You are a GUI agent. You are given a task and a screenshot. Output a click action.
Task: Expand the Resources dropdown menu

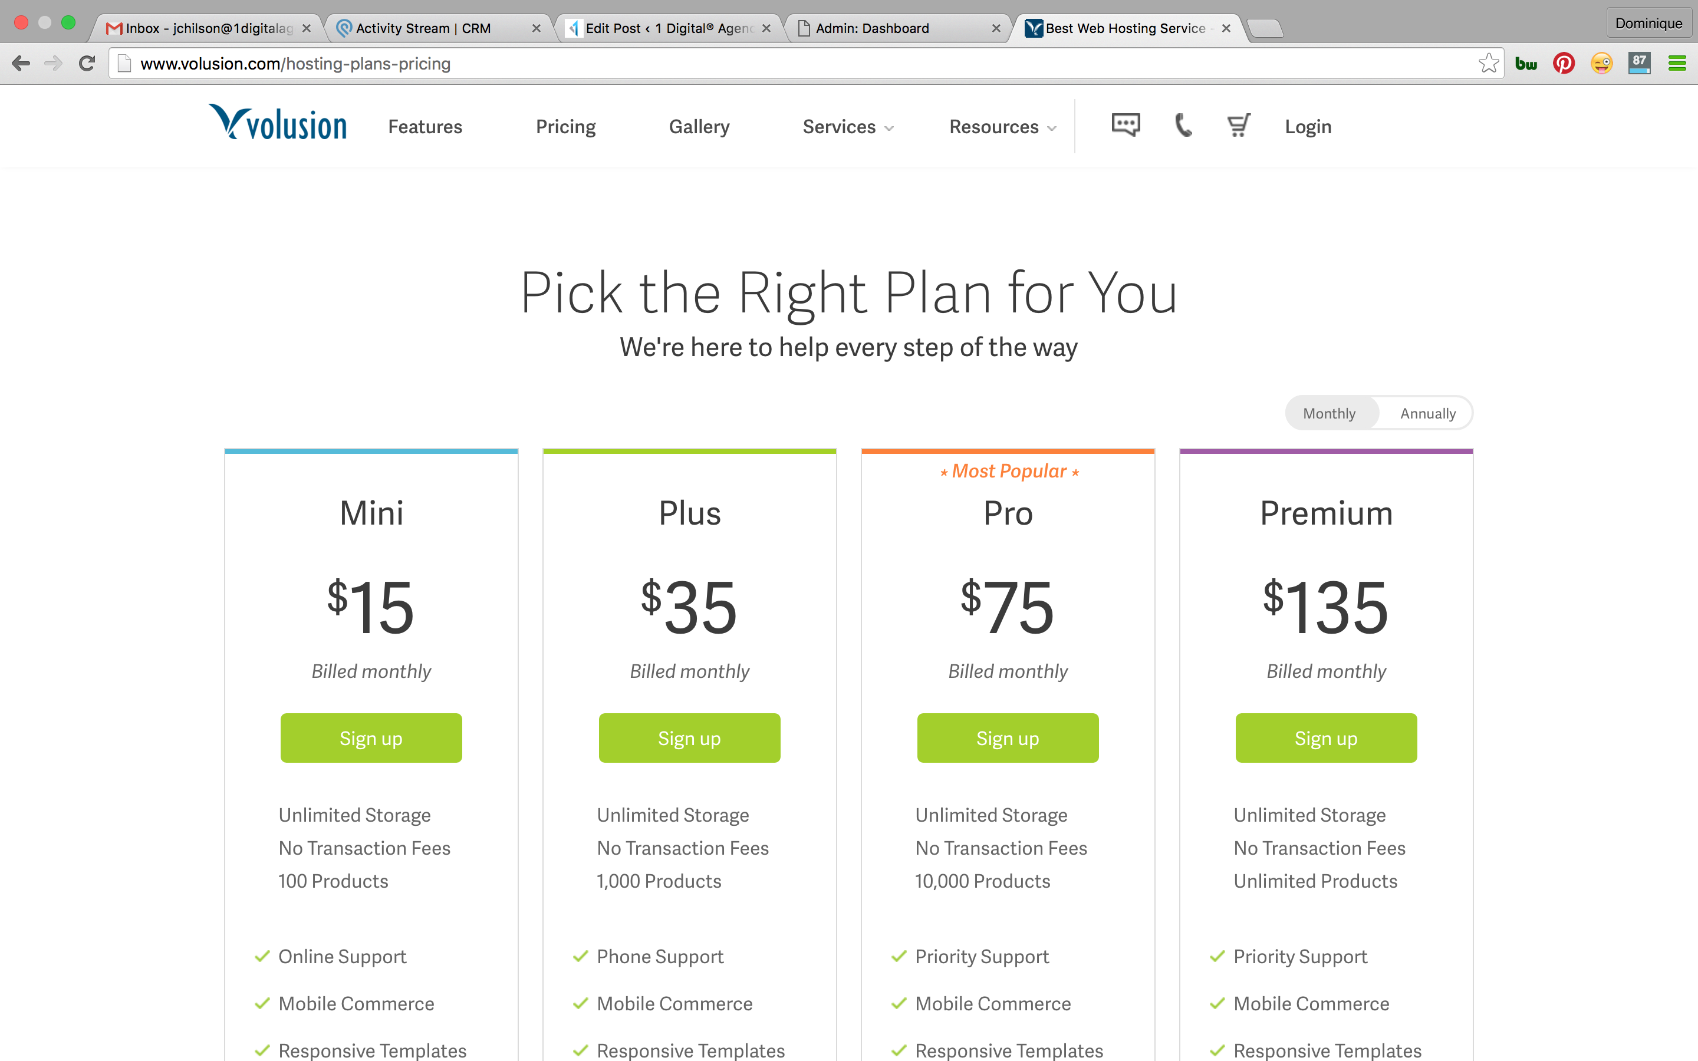click(1003, 127)
